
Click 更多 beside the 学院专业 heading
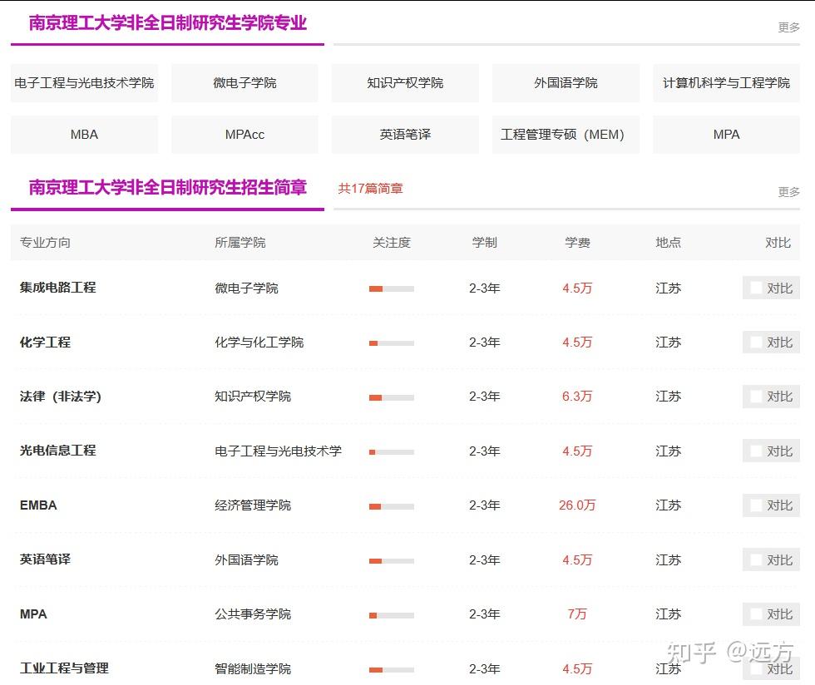[x=788, y=27]
